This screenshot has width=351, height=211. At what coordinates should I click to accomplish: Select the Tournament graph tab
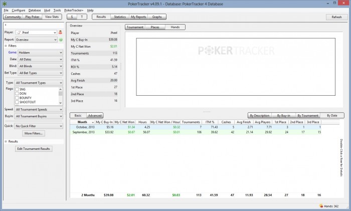(135, 27)
